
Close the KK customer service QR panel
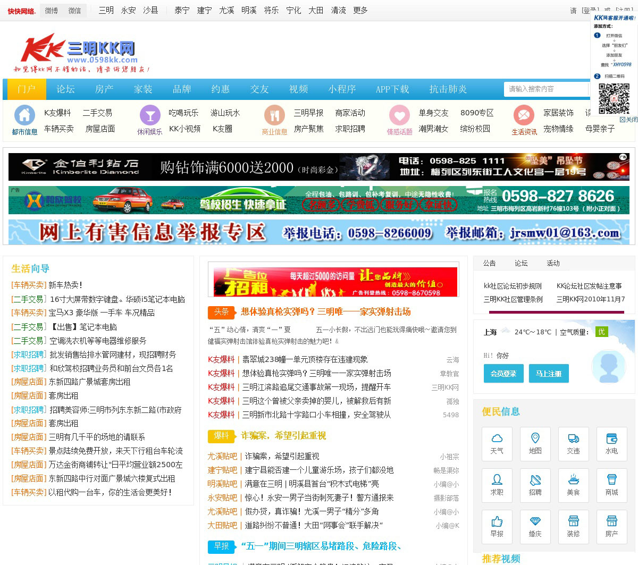coord(628,120)
